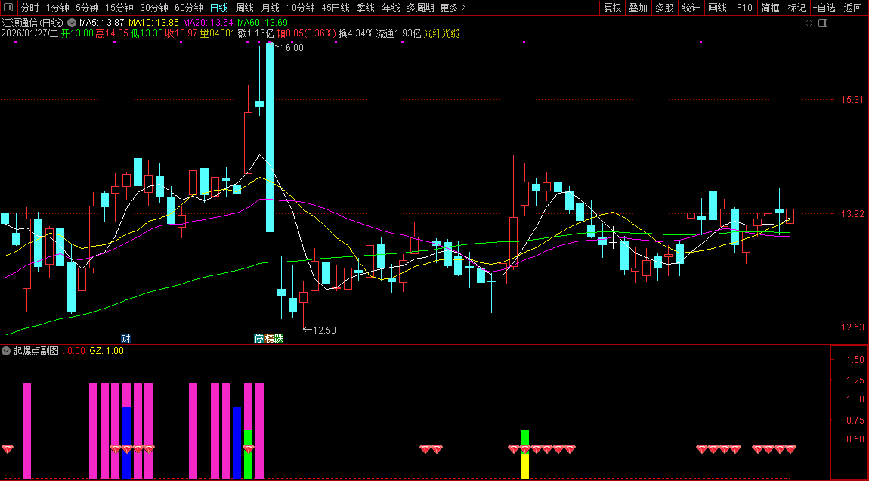Switch to the 分时 view
Screen dimensions: 869x481
30,8
